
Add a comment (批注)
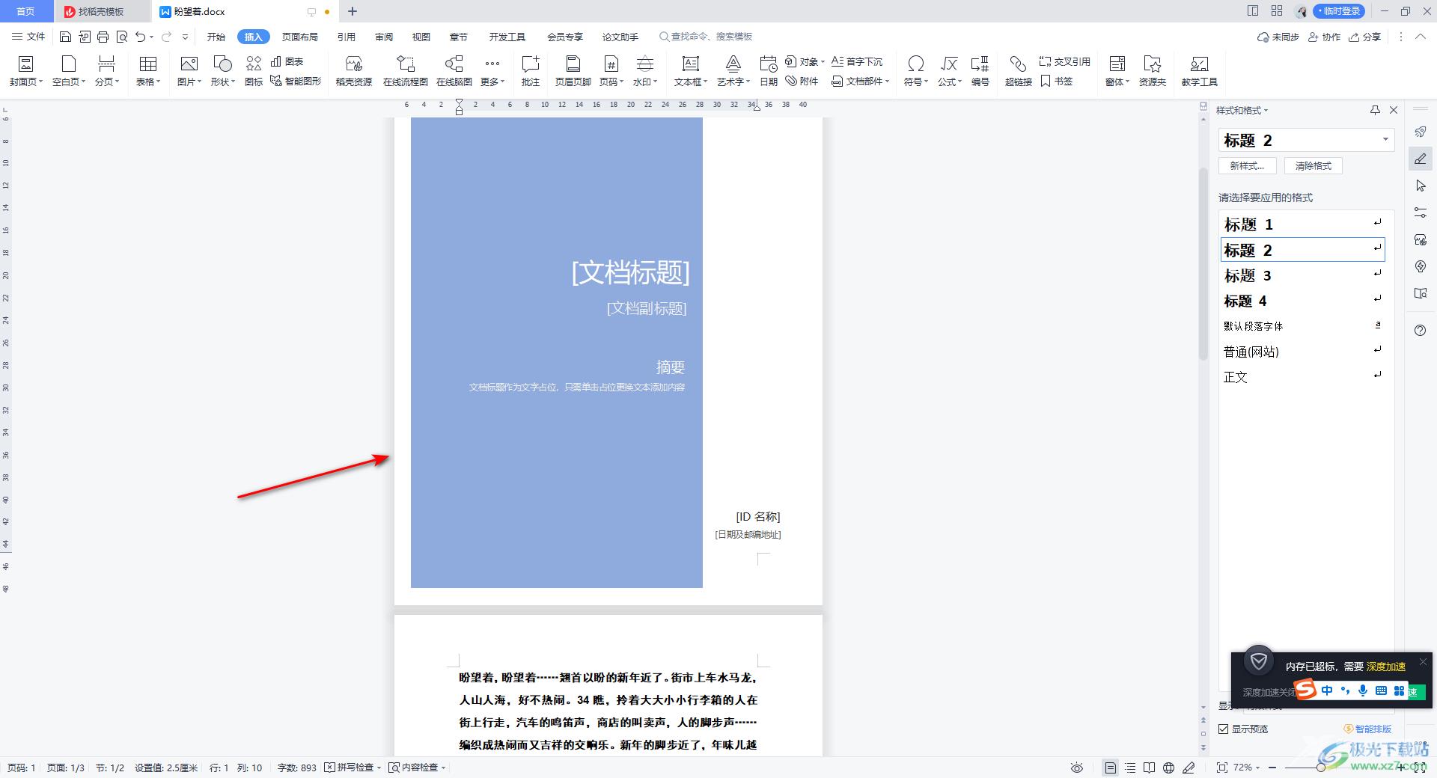click(531, 71)
